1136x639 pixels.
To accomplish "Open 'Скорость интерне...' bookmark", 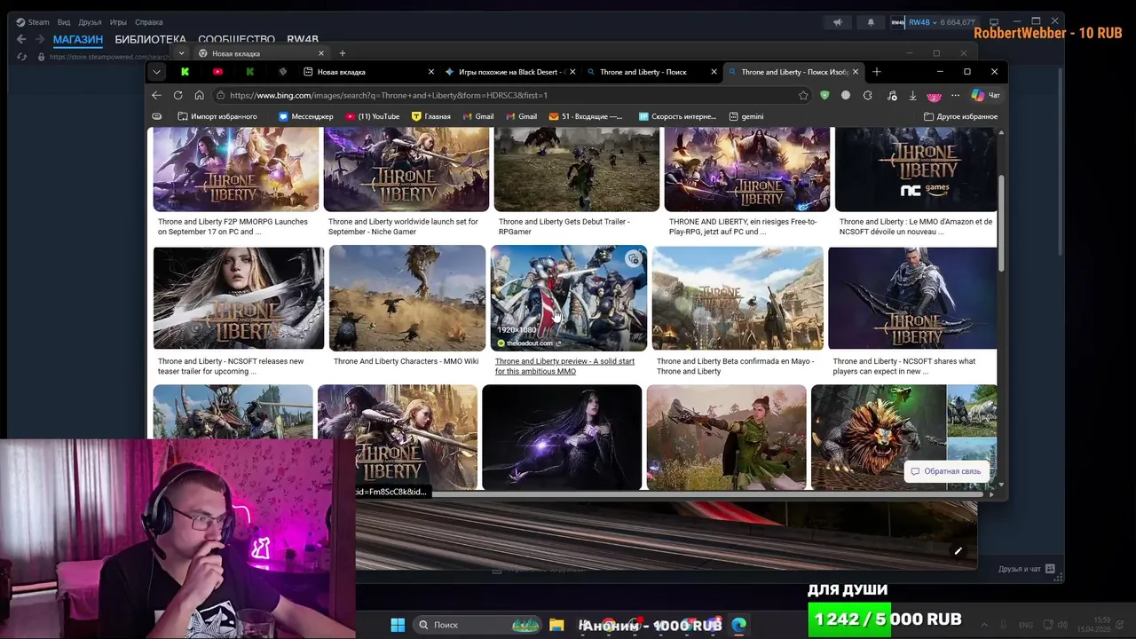I will pos(677,116).
